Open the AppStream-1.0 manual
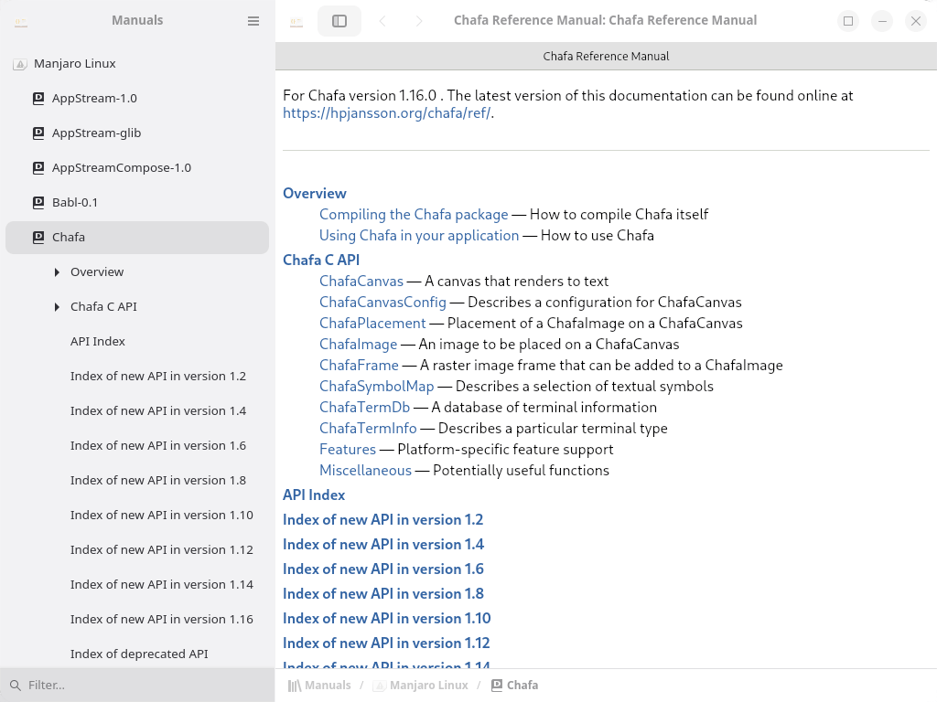The image size is (937, 702). [137, 98]
